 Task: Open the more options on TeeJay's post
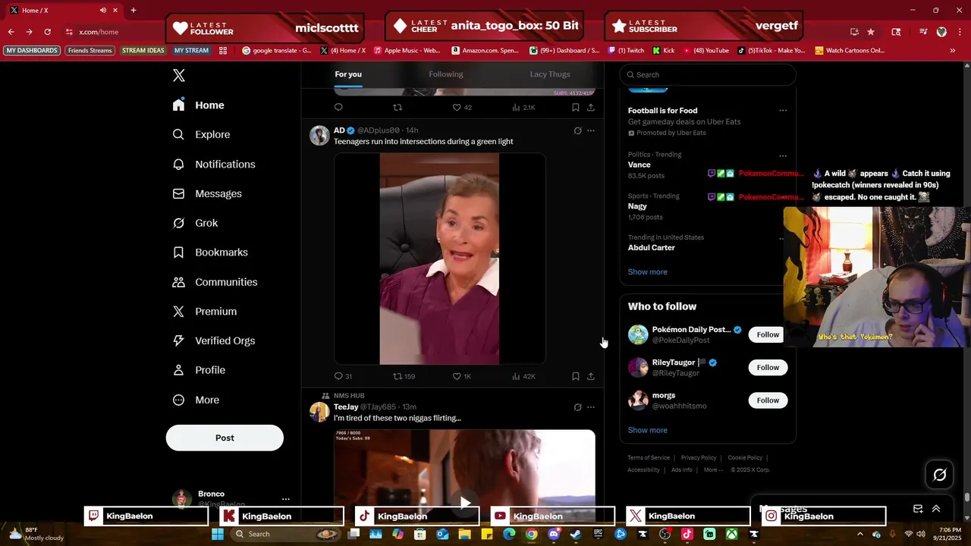click(591, 407)
